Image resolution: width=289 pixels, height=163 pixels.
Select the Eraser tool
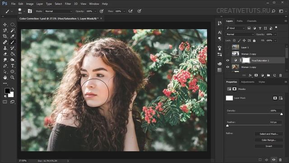click(x=5, y=54)
